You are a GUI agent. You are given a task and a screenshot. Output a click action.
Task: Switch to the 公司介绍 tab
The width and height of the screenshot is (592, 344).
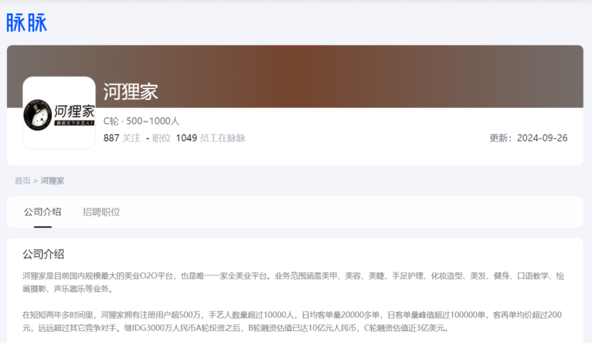43,212
